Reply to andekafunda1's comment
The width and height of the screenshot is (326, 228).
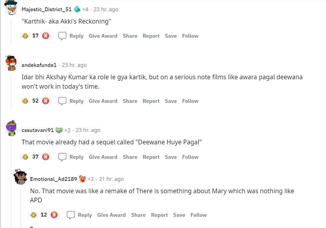click(76, 101)
